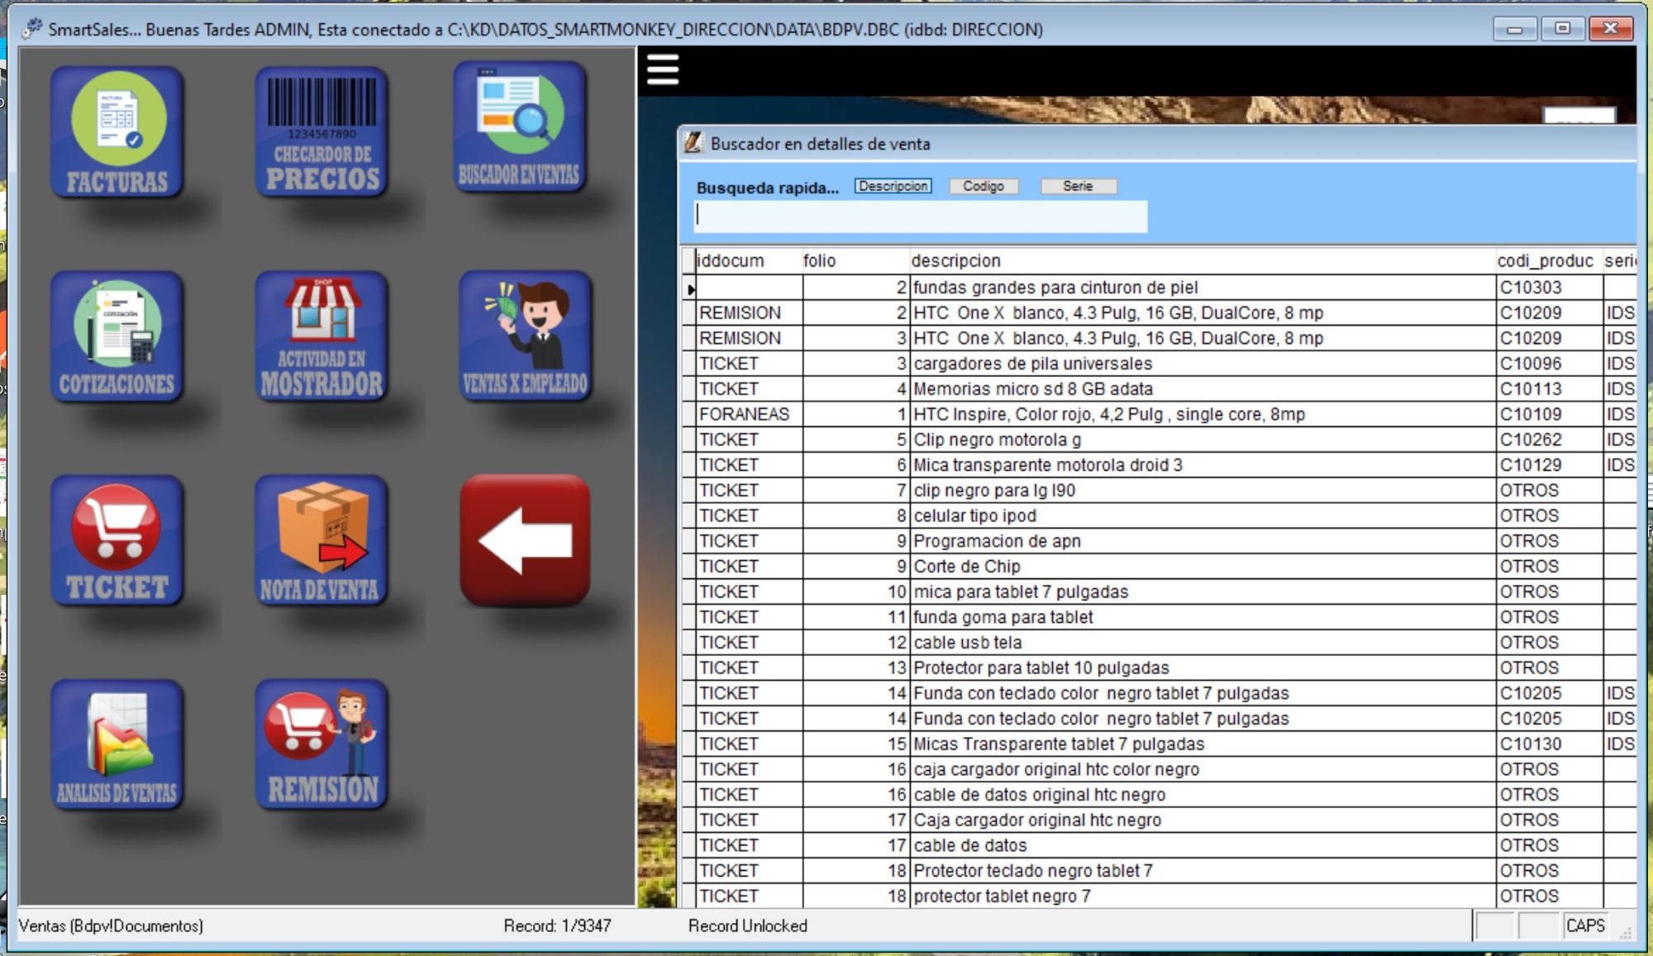Open Checador de Precios
The image size is (1653, 956).
[x=322, y=132]
